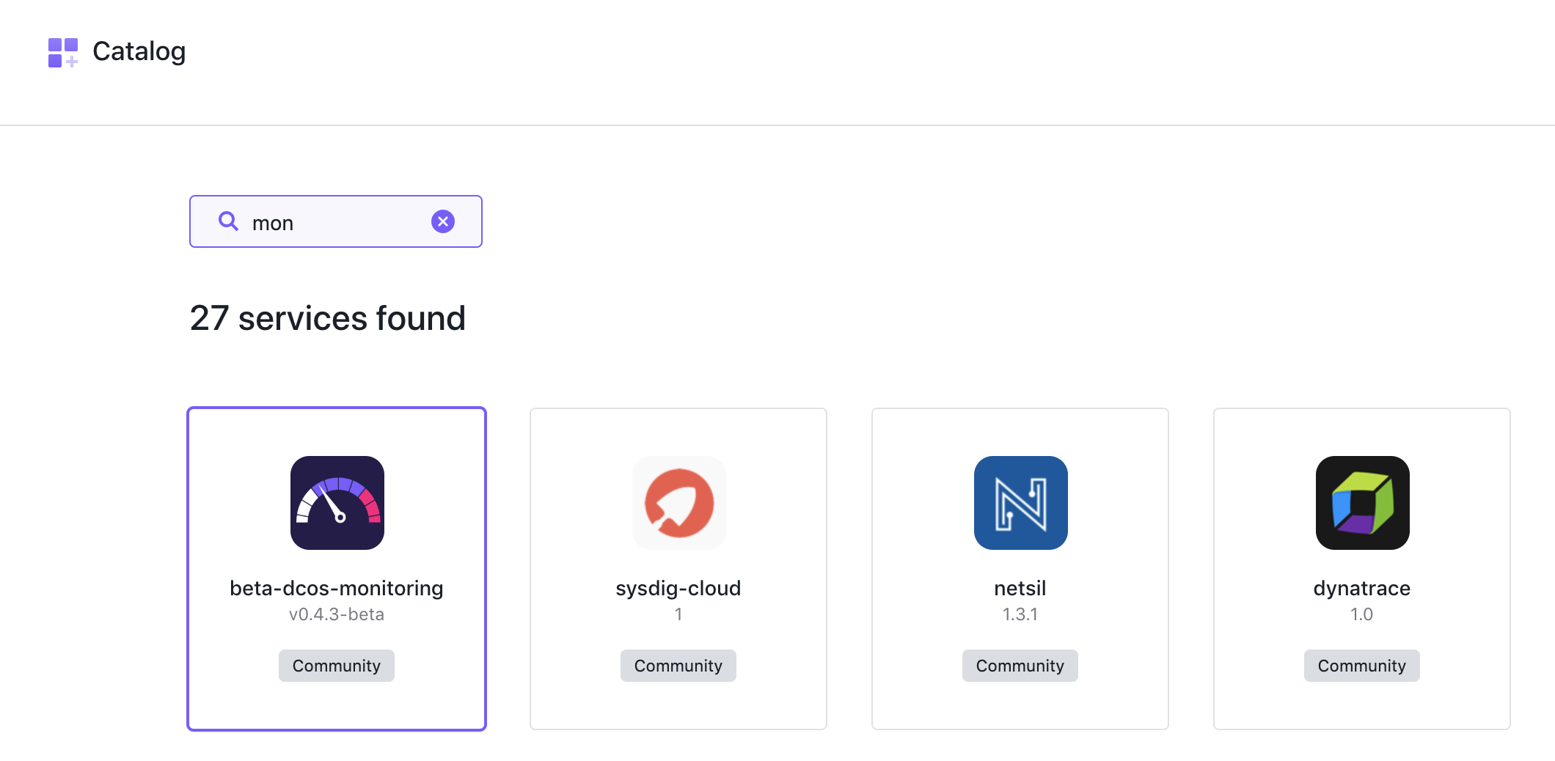Clear the search field with X button
This screenshot has width=1555, height=761.
tap(443, 221)
